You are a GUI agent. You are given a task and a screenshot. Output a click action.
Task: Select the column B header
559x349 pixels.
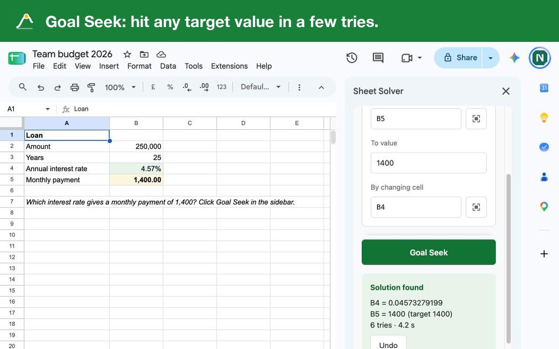tap(136, 123)
